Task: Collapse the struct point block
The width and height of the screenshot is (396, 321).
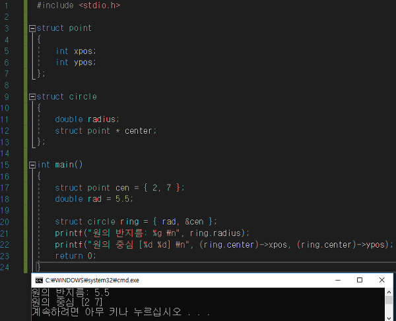Action: 32,28
